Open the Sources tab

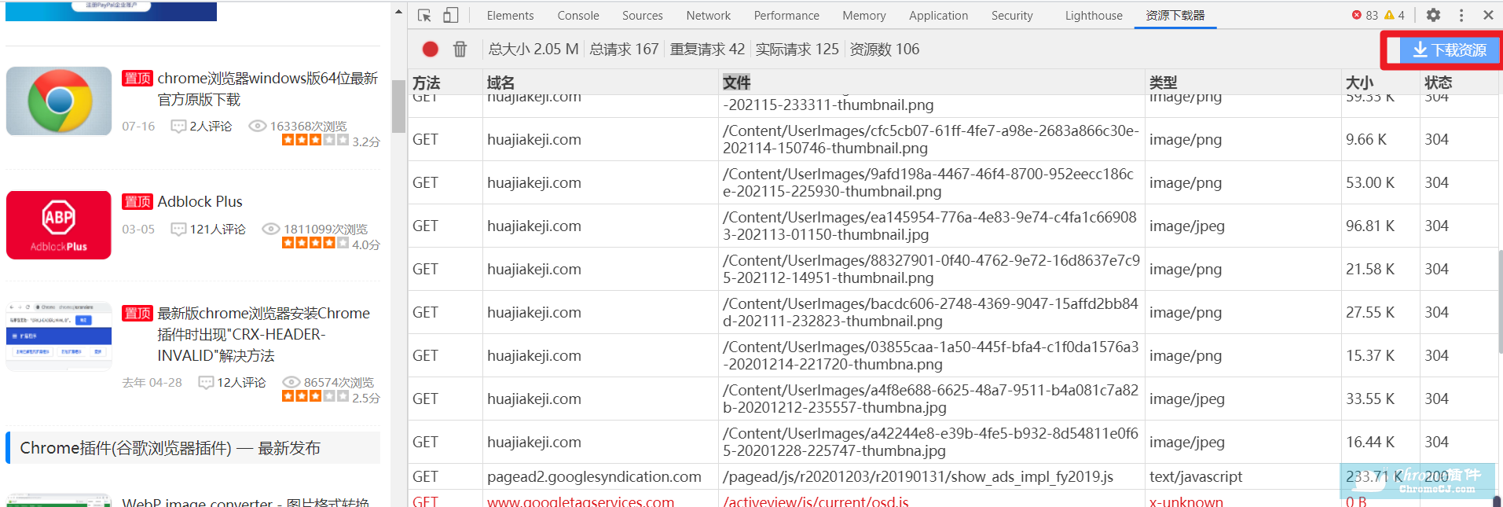click(643, 15)
